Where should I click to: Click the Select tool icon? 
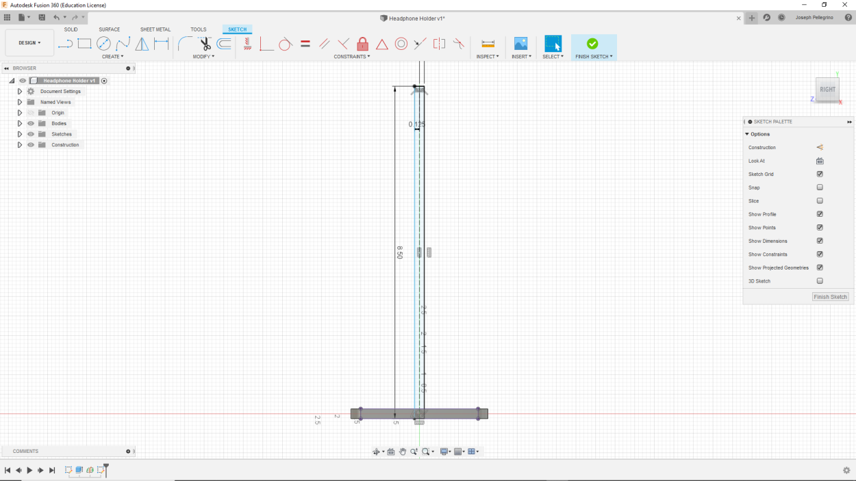click(x=553, y=44)
